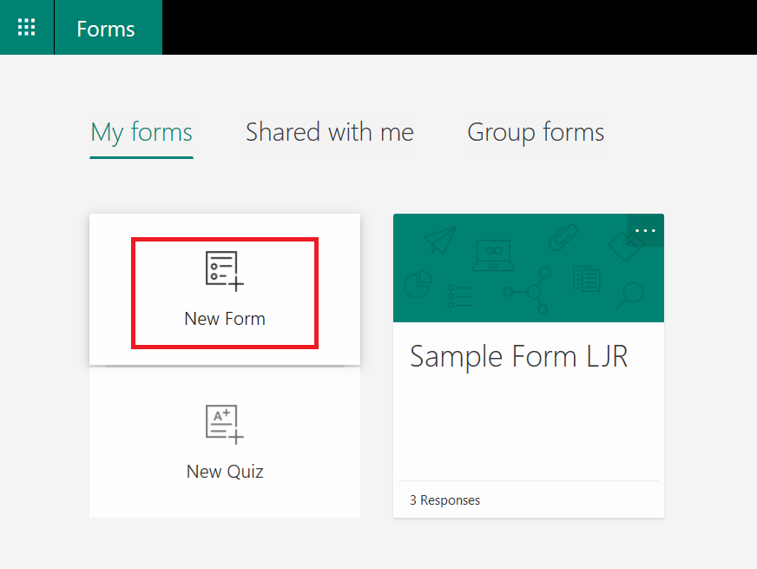
Task: Switch to the My forms tab
Action: tap(142, 132)
